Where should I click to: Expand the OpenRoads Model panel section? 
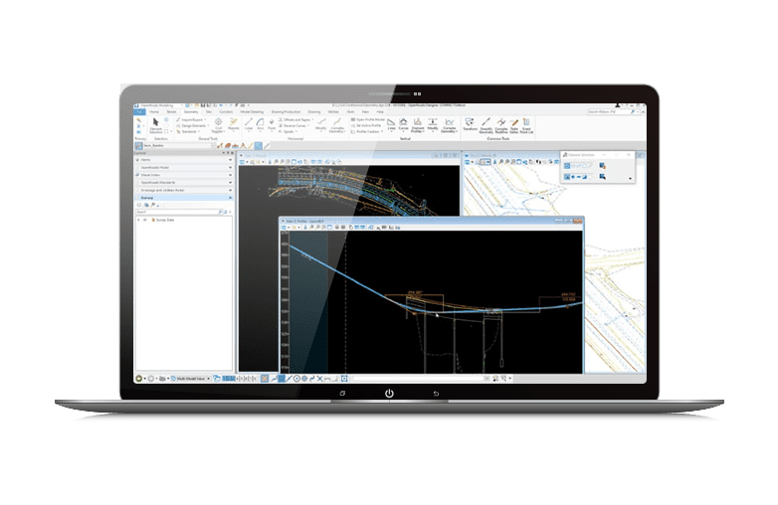click(x=231, y=168)
